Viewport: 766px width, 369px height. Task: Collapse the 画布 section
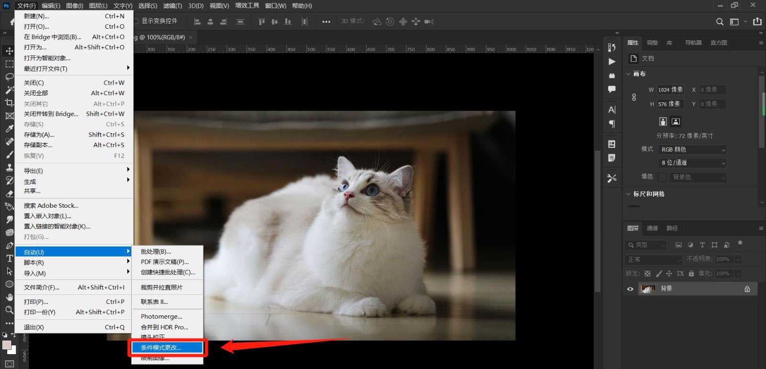pos(629,74)
